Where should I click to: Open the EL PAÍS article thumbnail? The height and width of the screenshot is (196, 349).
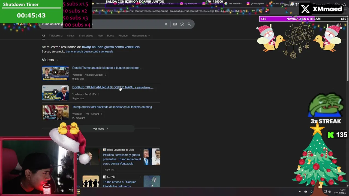point(152,181)
